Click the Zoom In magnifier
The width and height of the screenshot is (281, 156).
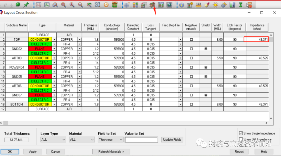[x=72, y=5]
